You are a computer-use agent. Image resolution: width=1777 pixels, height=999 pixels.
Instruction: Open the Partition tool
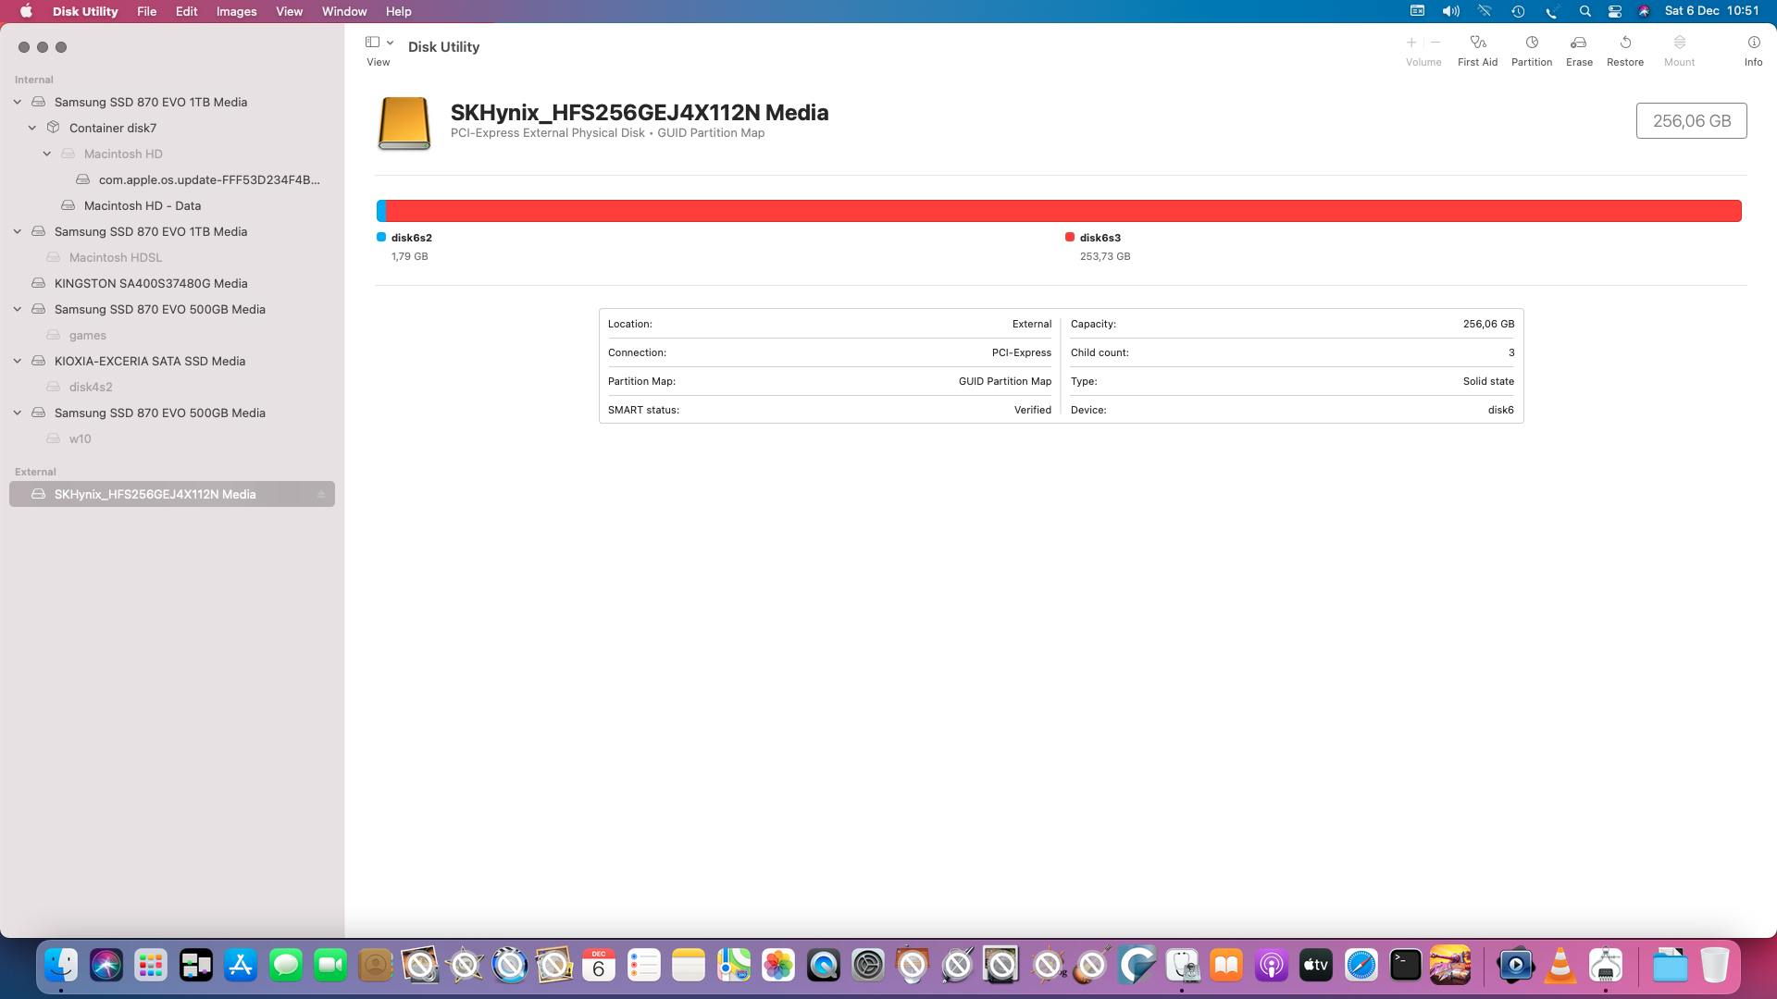click(x=1532, y=43)
